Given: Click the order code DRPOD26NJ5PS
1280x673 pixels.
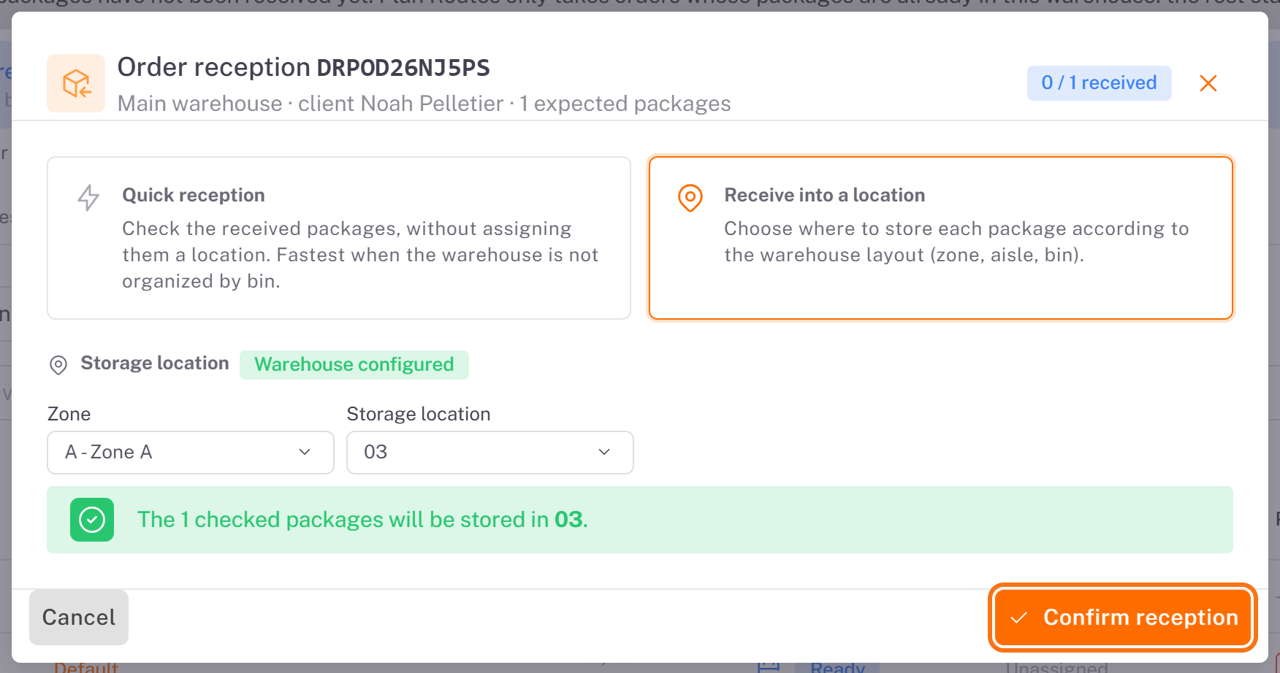Looking at the screenshot, I should coord(403,68).
